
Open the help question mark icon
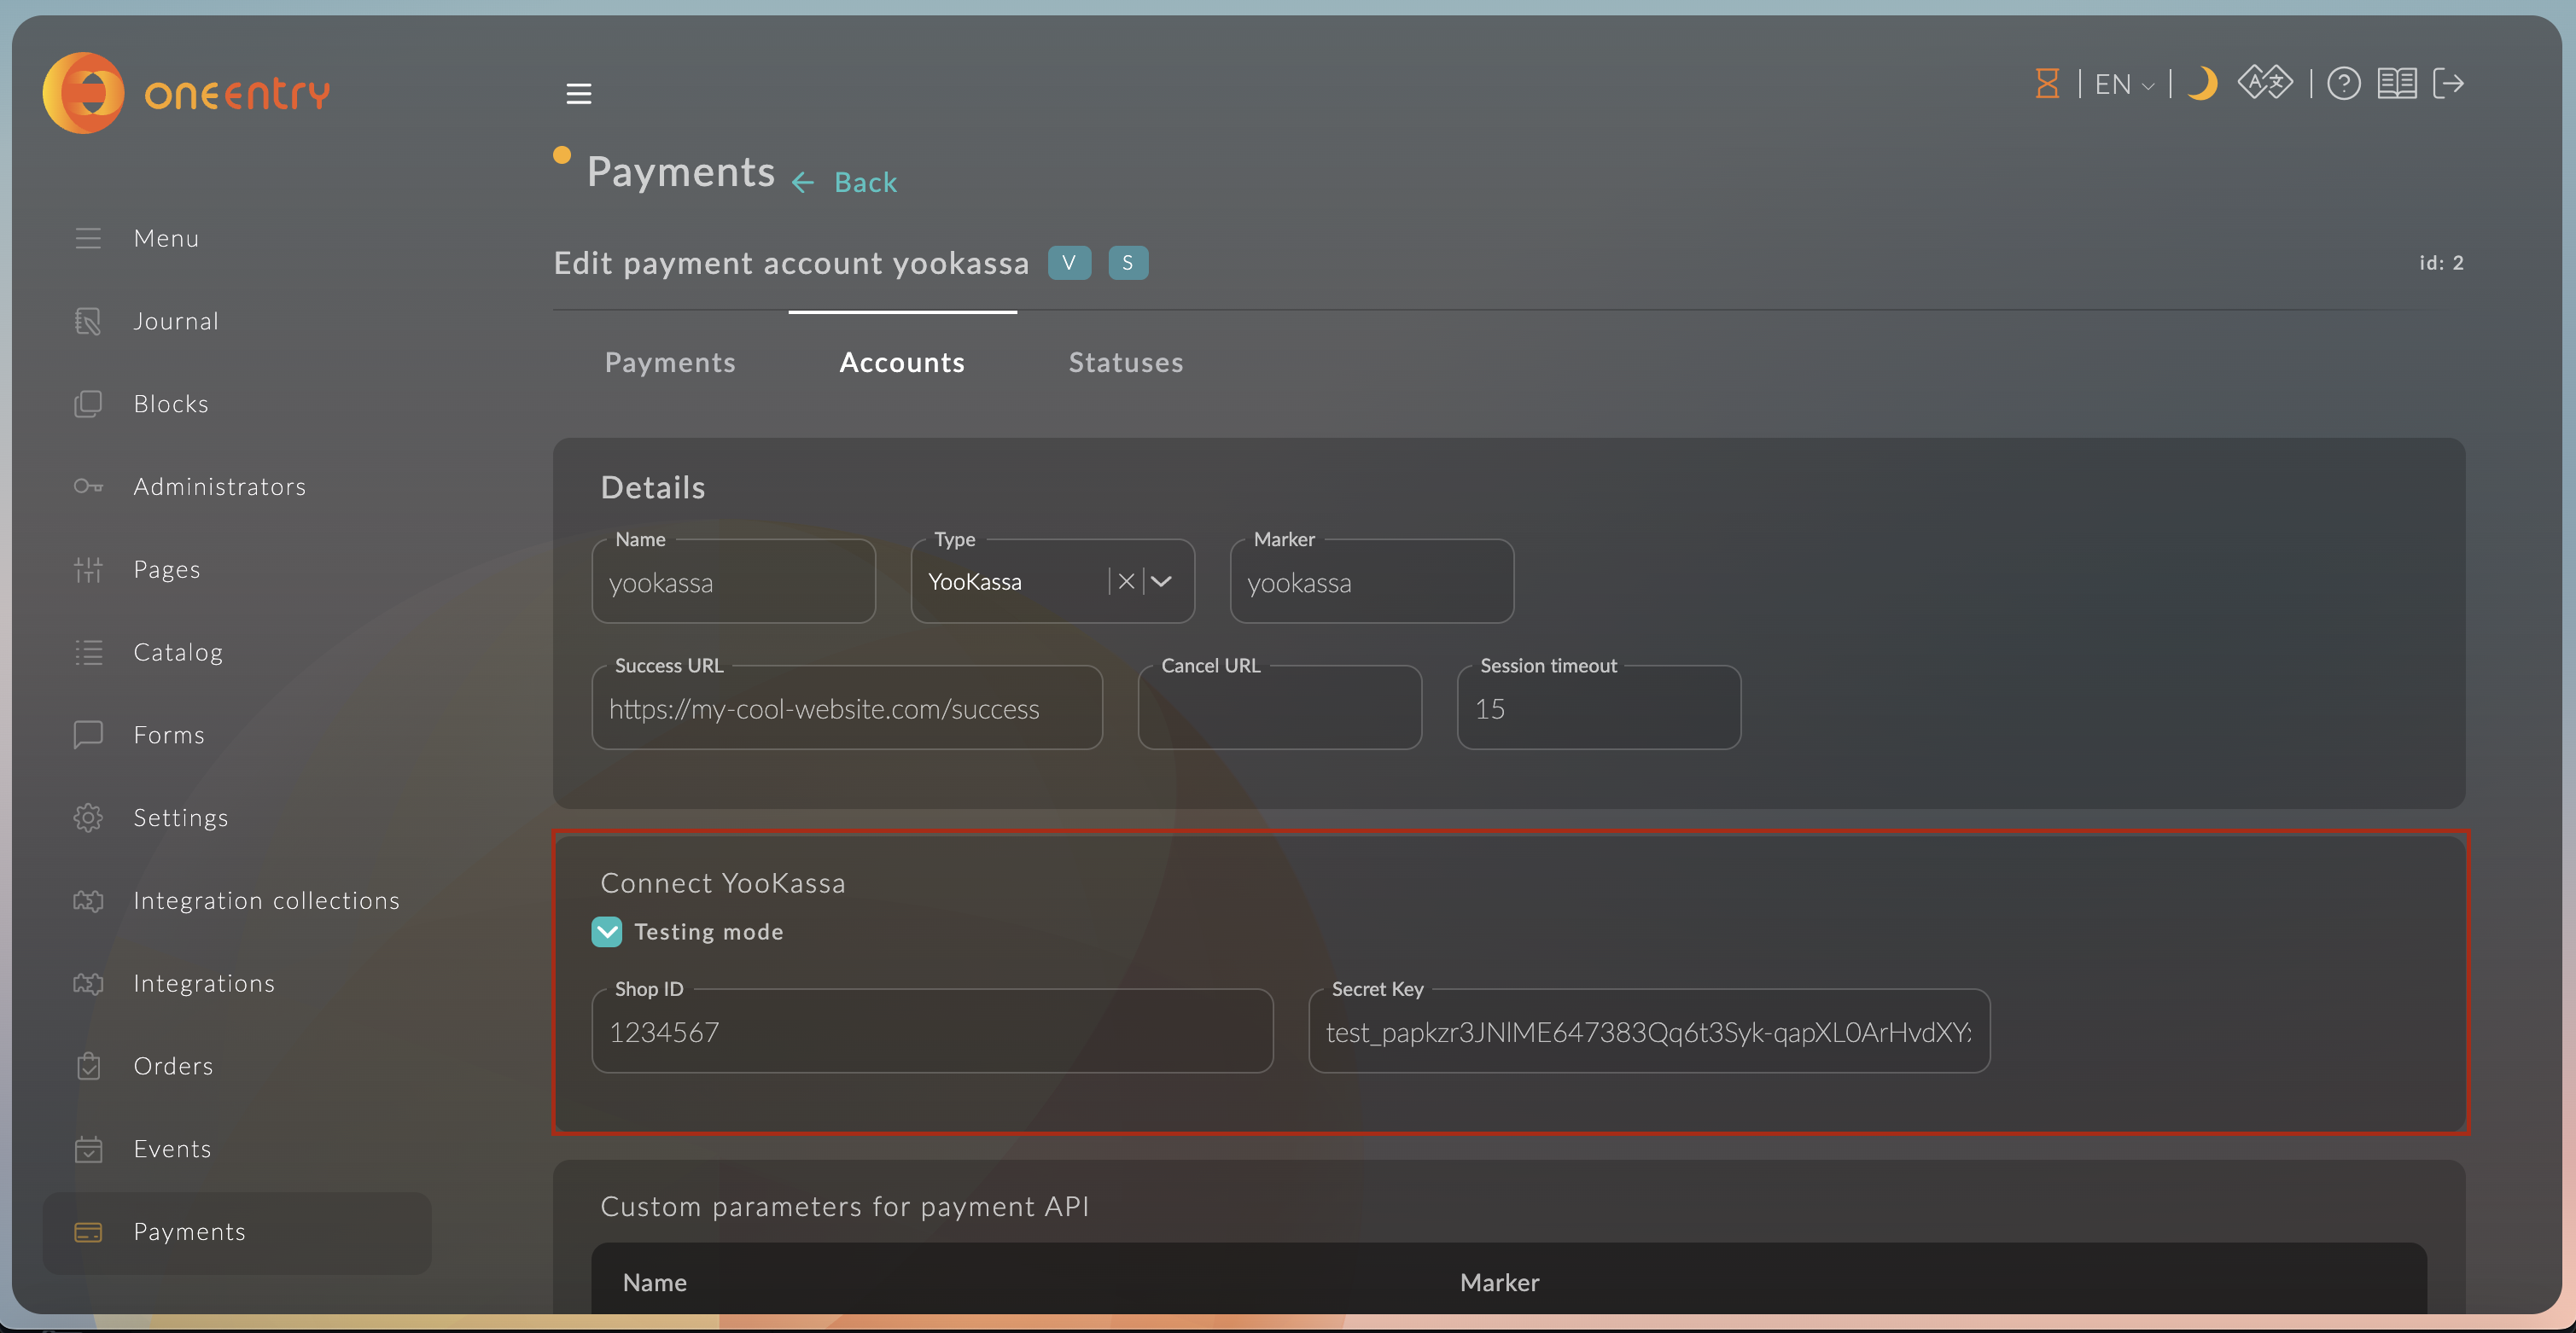pos(2344,83)
